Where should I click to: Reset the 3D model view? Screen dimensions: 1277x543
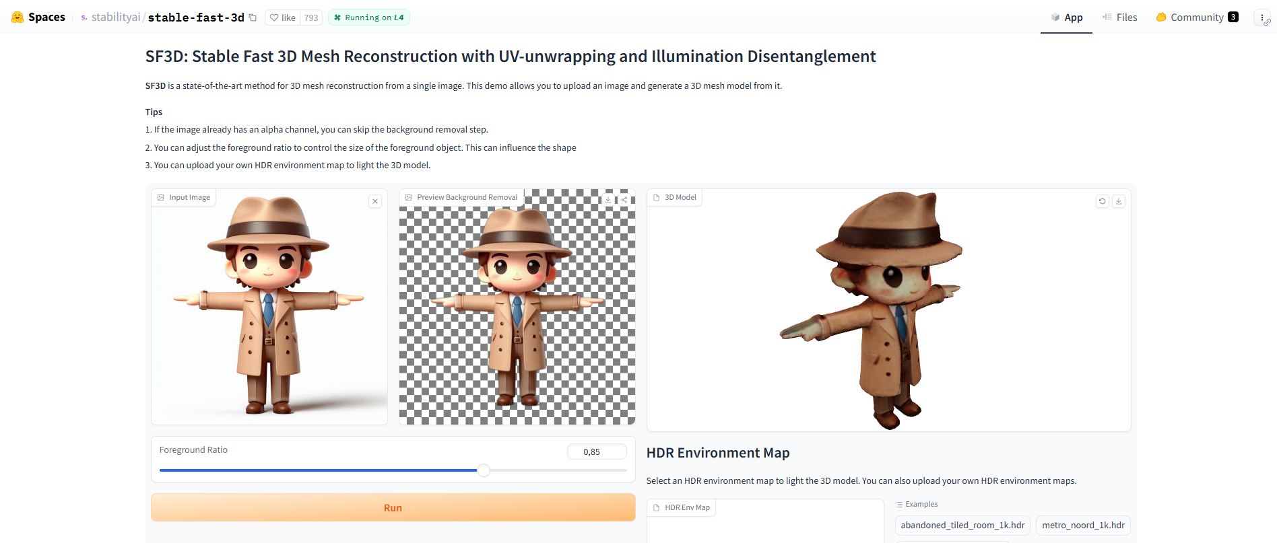[1103, 201]
